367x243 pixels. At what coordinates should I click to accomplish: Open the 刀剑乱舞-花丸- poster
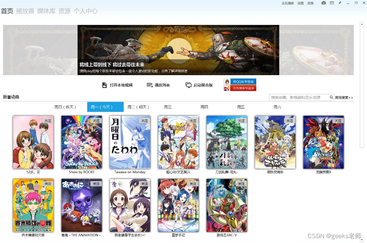pyautogui.click(x=227, y=142)
